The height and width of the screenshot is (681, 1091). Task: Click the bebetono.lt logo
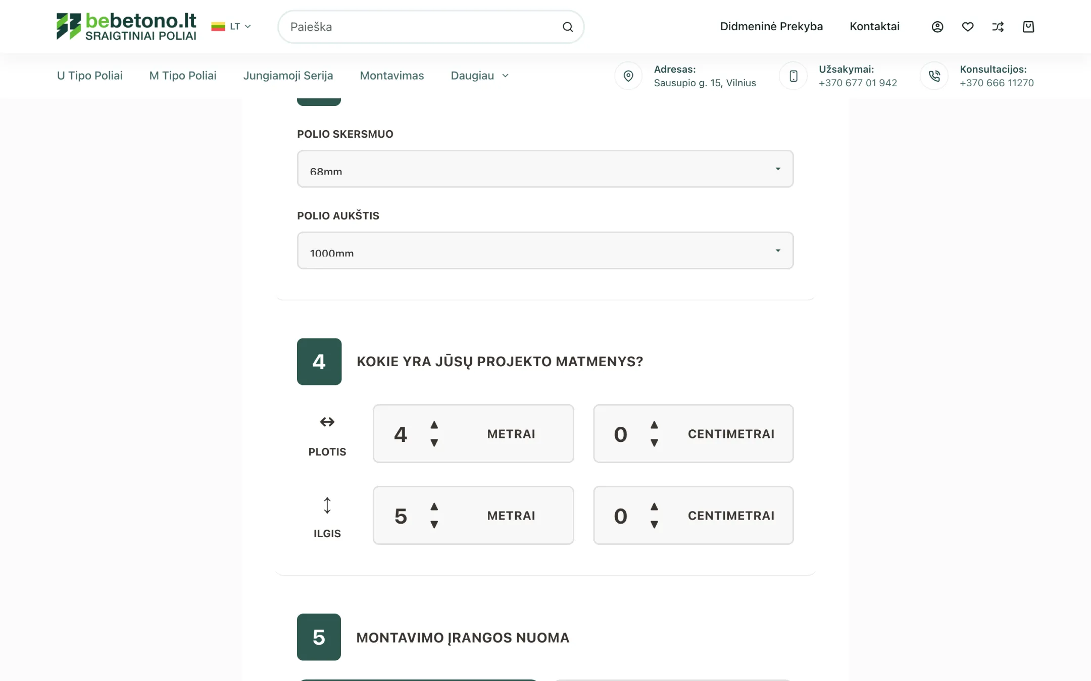[x=126, y=26]
